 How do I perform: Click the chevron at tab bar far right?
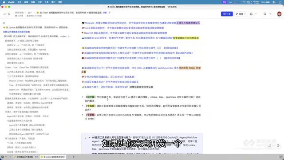coord(281,157)
